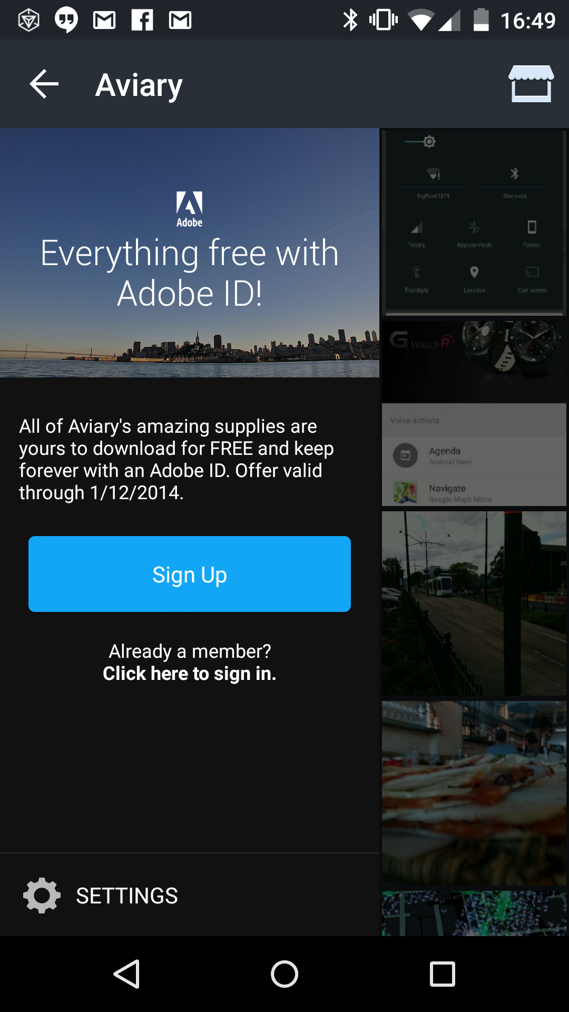The height and width of the screenshot is (1012, 569).
Task: Tap the first Gmail notification icon
Action: click(x=104, y=21)
